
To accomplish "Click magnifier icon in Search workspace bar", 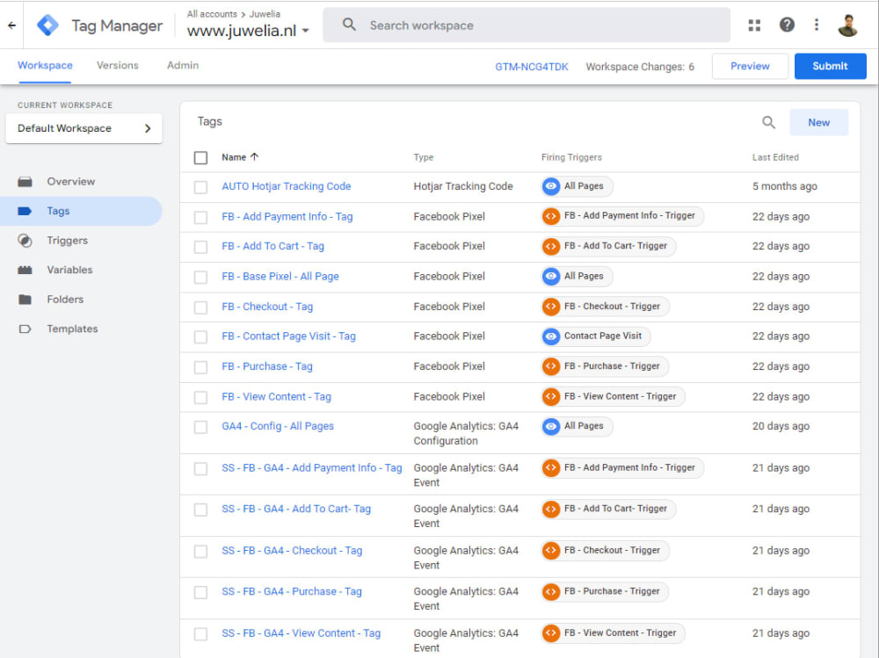I will [349, 25].
